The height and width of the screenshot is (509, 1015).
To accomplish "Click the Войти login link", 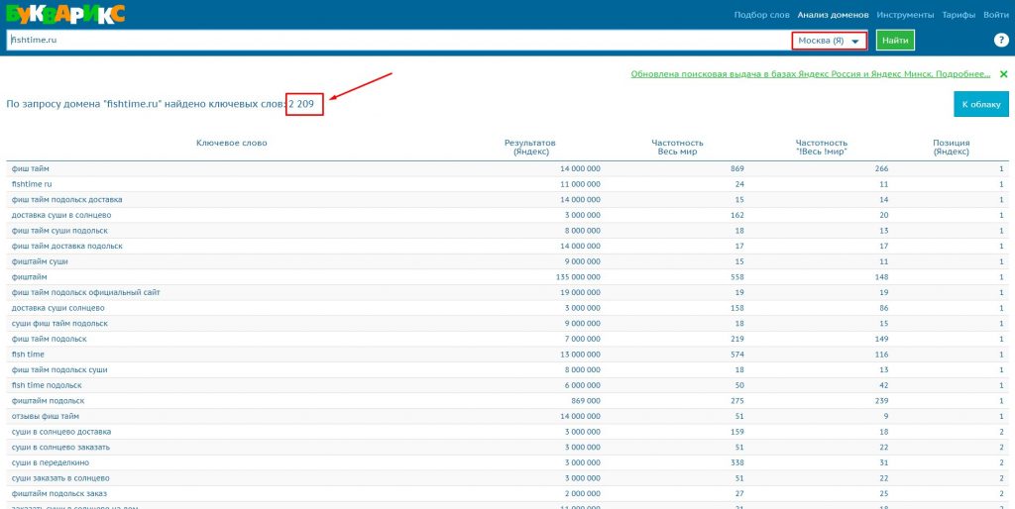I will pyautogui.click(x=995, y=14).
